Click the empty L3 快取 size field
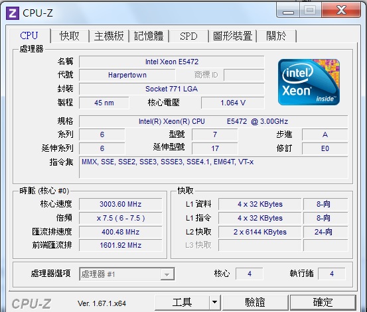Screen dimensions: 367x312 (x=259, y=245)
